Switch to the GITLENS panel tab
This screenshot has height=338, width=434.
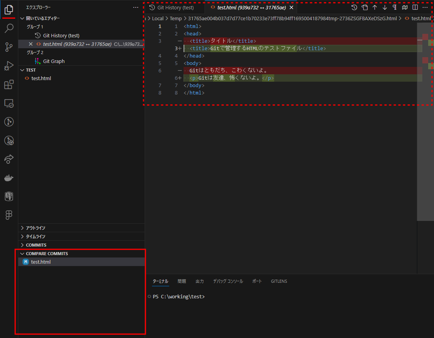(279, 281)
